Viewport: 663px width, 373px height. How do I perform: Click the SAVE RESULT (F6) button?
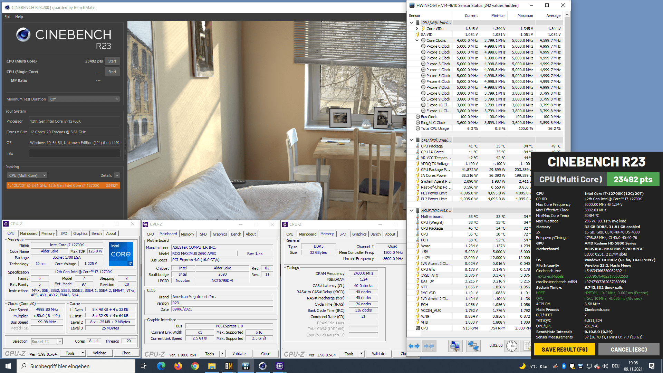click(564, 350)
